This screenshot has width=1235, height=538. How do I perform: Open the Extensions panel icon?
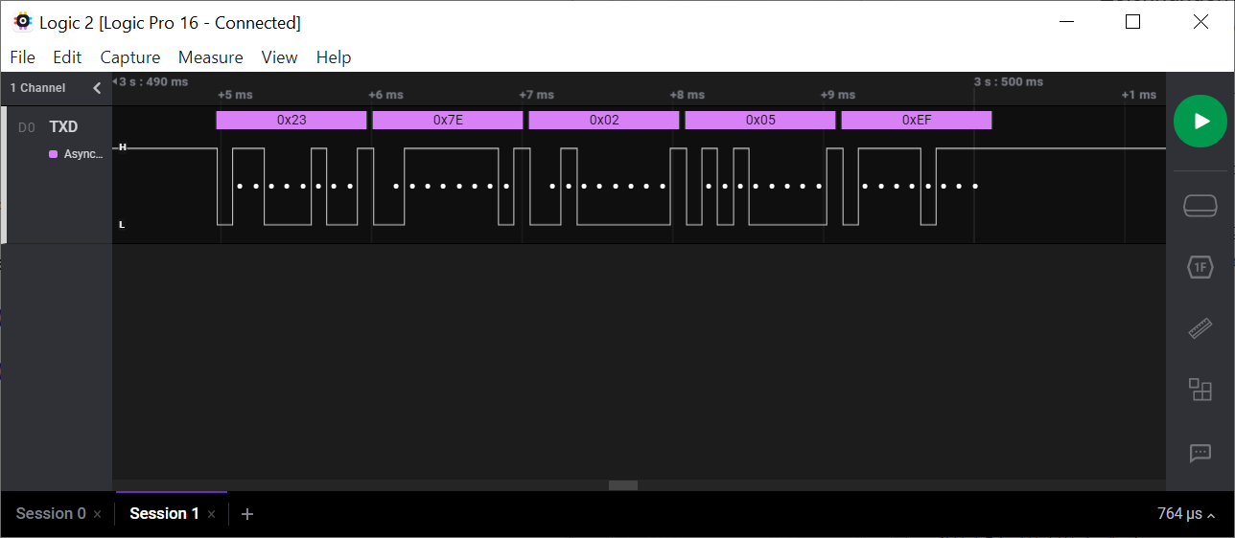pyautogui.click(x=1200, y=390)
